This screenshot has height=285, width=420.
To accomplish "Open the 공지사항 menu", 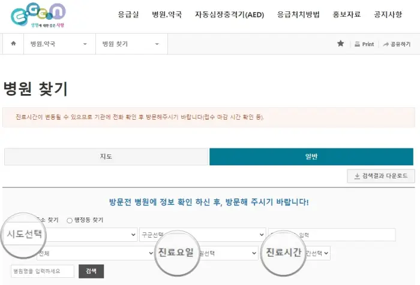I will [388, 14].
